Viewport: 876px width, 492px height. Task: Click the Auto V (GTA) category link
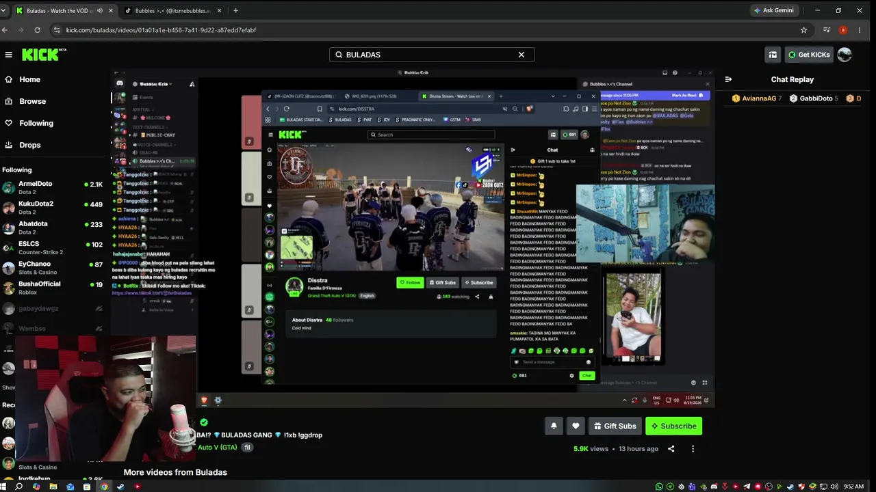217,448
